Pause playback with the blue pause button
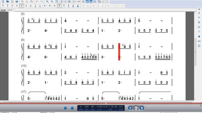Screen dimensions: 202x113 point(130,108)
